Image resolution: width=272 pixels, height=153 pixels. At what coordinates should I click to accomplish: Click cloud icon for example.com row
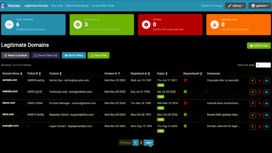pos(267,127)
